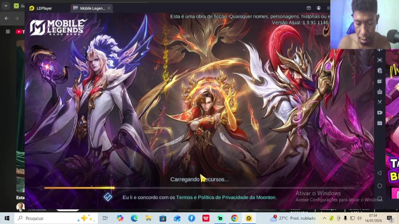Viewport: 399px width, 224px height.
Task: Launch Copilot from the taskbar
Action: coord(120,218)
